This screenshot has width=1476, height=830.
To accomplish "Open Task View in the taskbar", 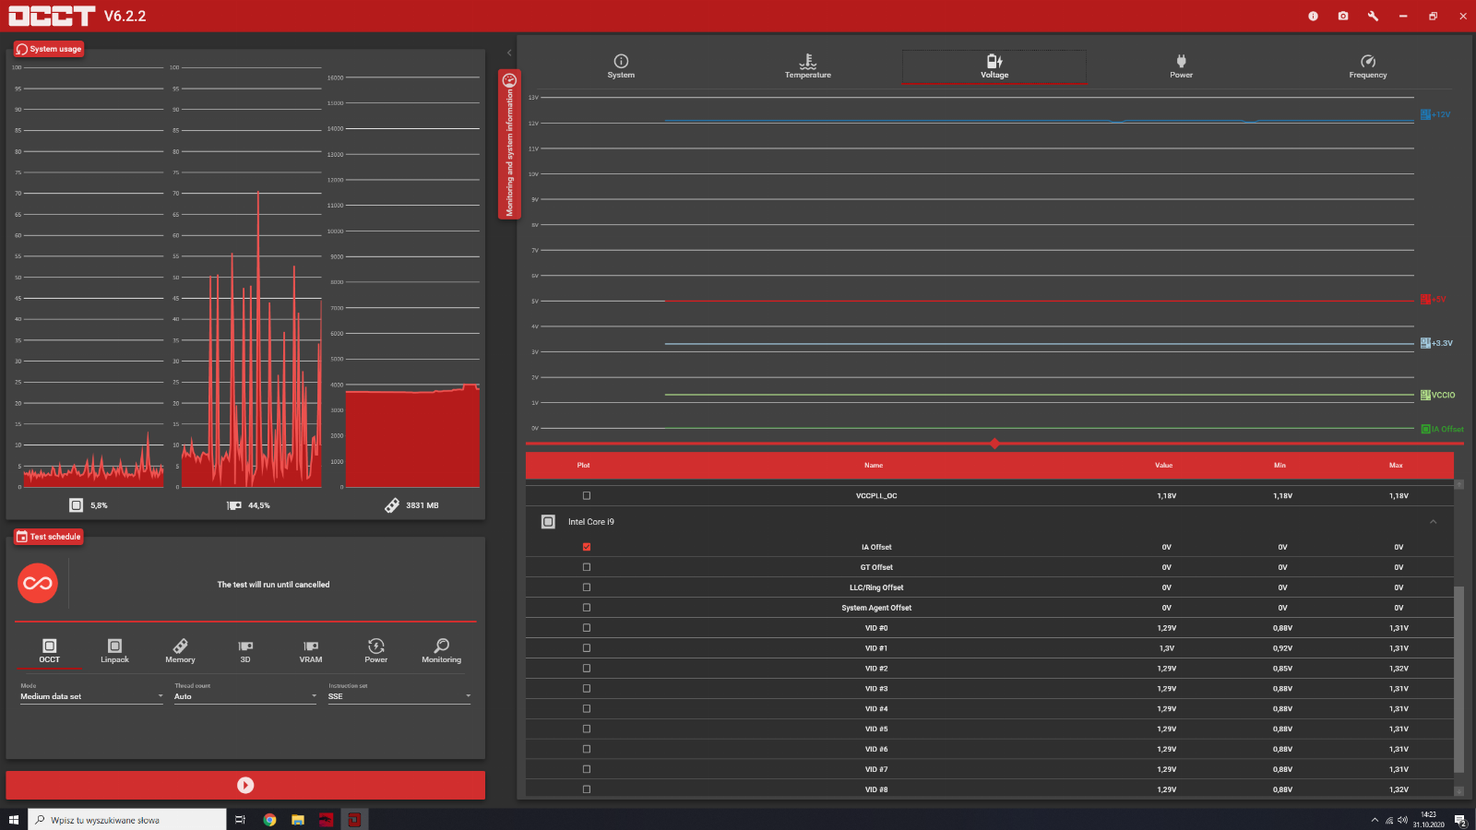I will [241, 820].
